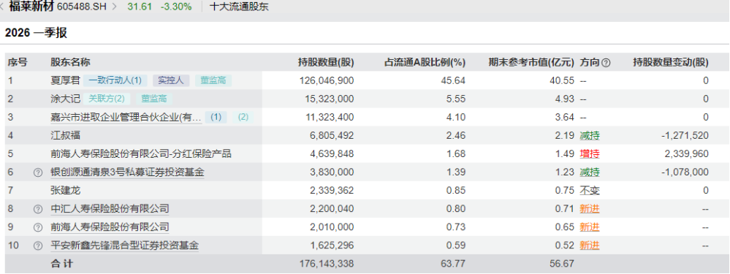Open question mark icon in row 9
Image resolution: width=730 pixels, height=274 pixels.
point(38,227)
